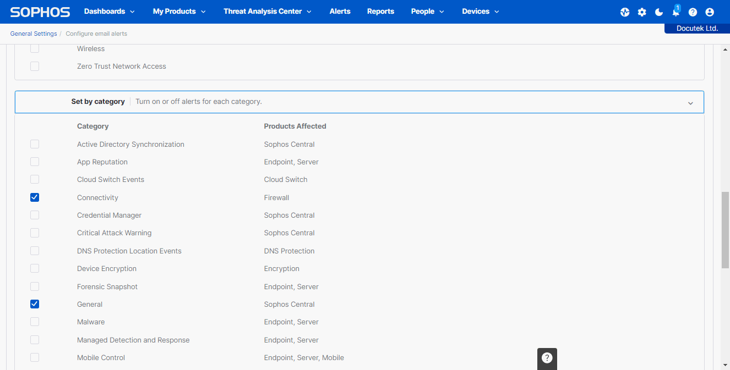Image resolution: width=730 pixels, height=370 pixels.
Task: Click the Set by category heading
Action: (98, 102)
